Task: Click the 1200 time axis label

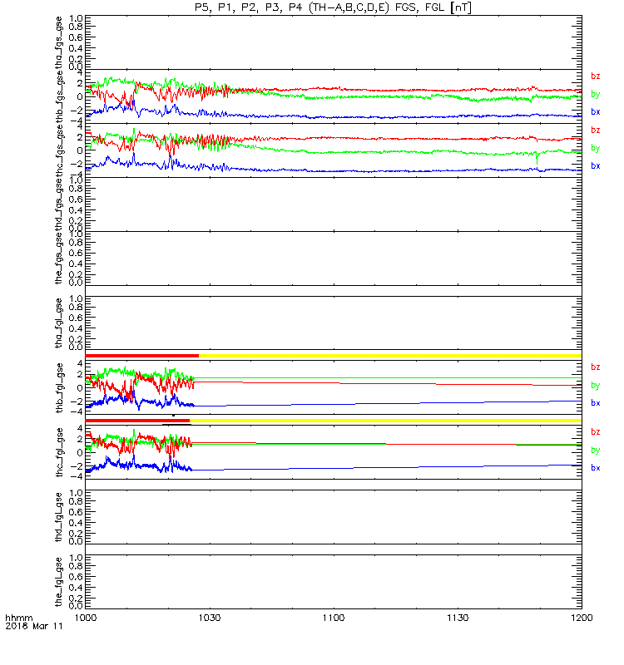Action: 582,618
